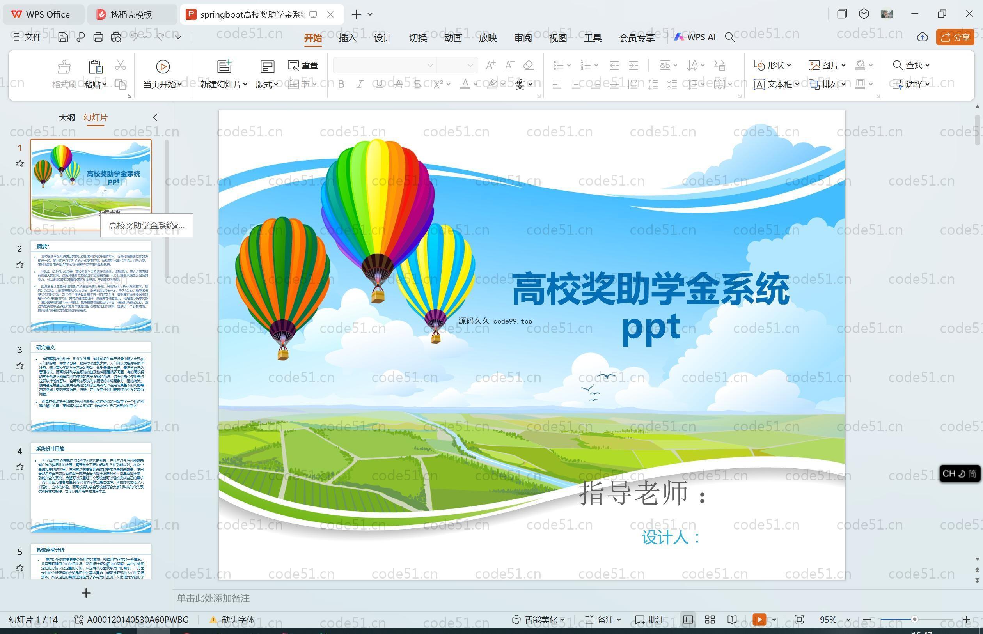Open the Review (审阅) tab
983x634 pixels.
click(523, 37)
